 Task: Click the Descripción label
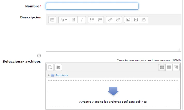[31, 17]
